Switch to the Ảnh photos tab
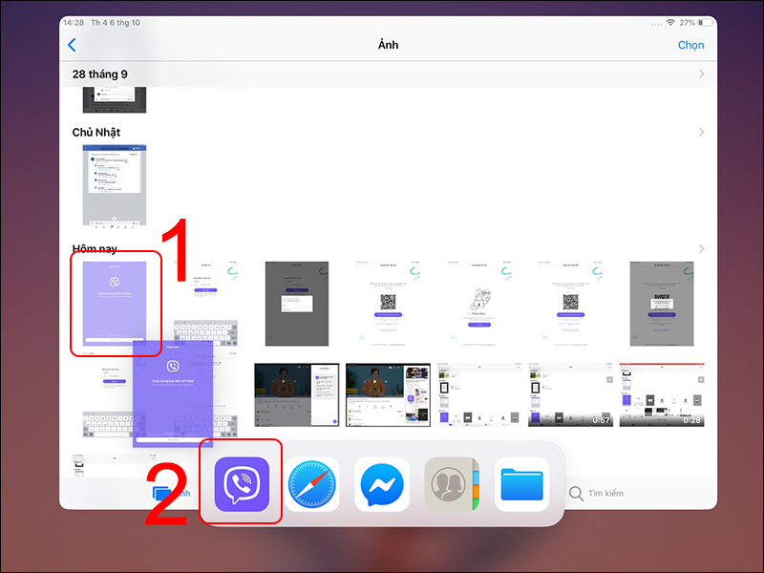The width and height of the screenshot is (764, 573). coord(172,494)
